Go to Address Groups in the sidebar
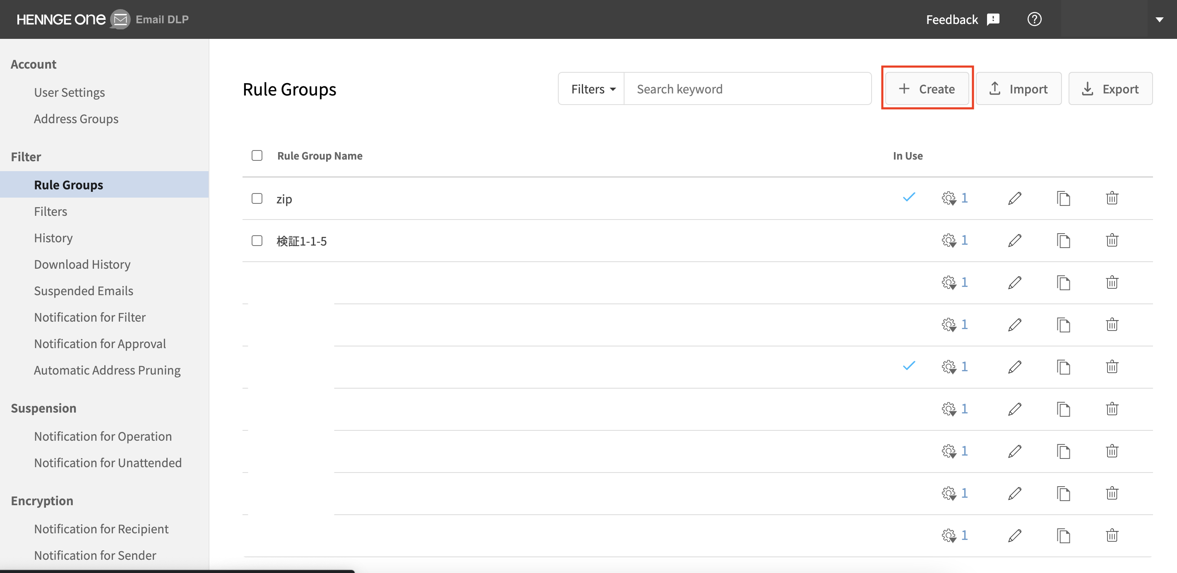1177x573 pixels. point(76,119)
